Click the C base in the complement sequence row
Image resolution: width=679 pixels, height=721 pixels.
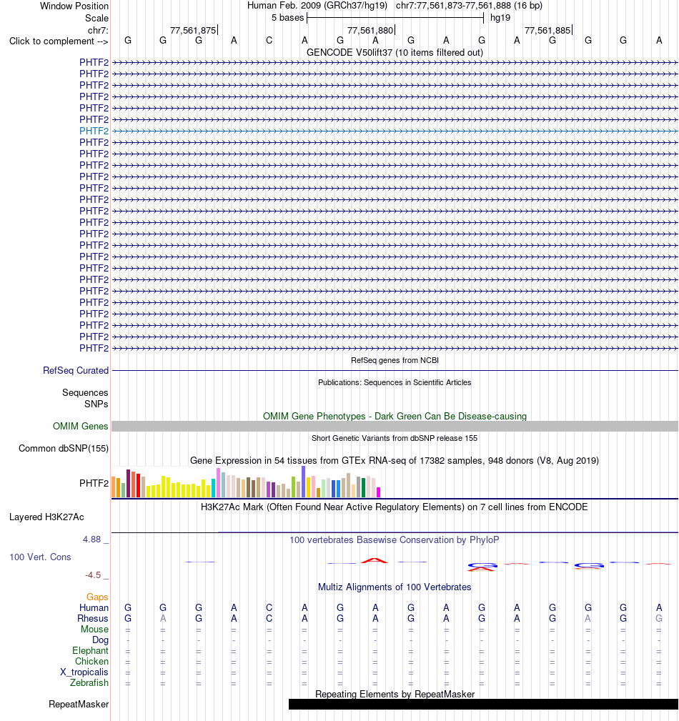[269, 41]
